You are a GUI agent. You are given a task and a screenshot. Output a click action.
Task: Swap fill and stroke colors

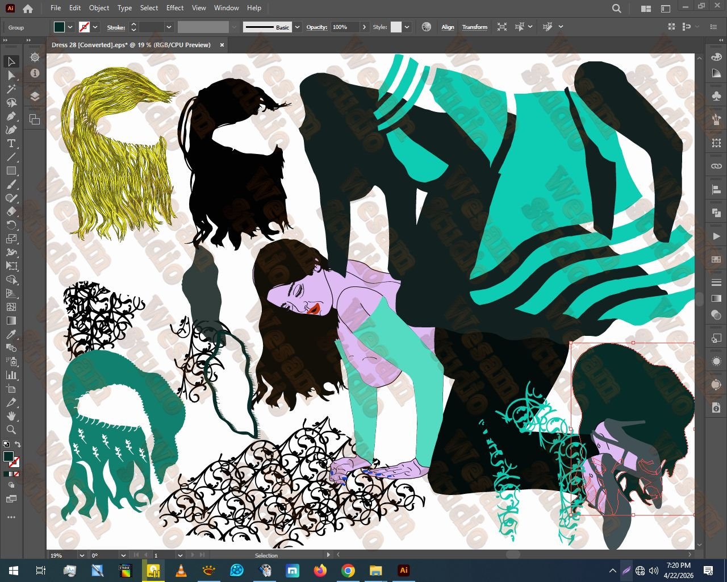click(18, 444)
